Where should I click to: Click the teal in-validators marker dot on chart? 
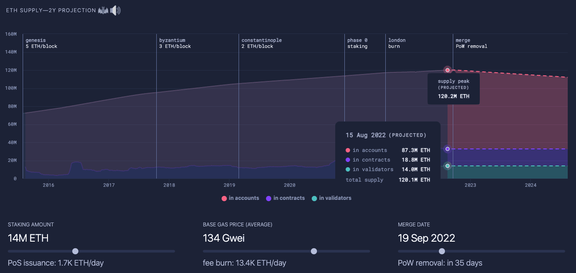[x=447, y=166]
